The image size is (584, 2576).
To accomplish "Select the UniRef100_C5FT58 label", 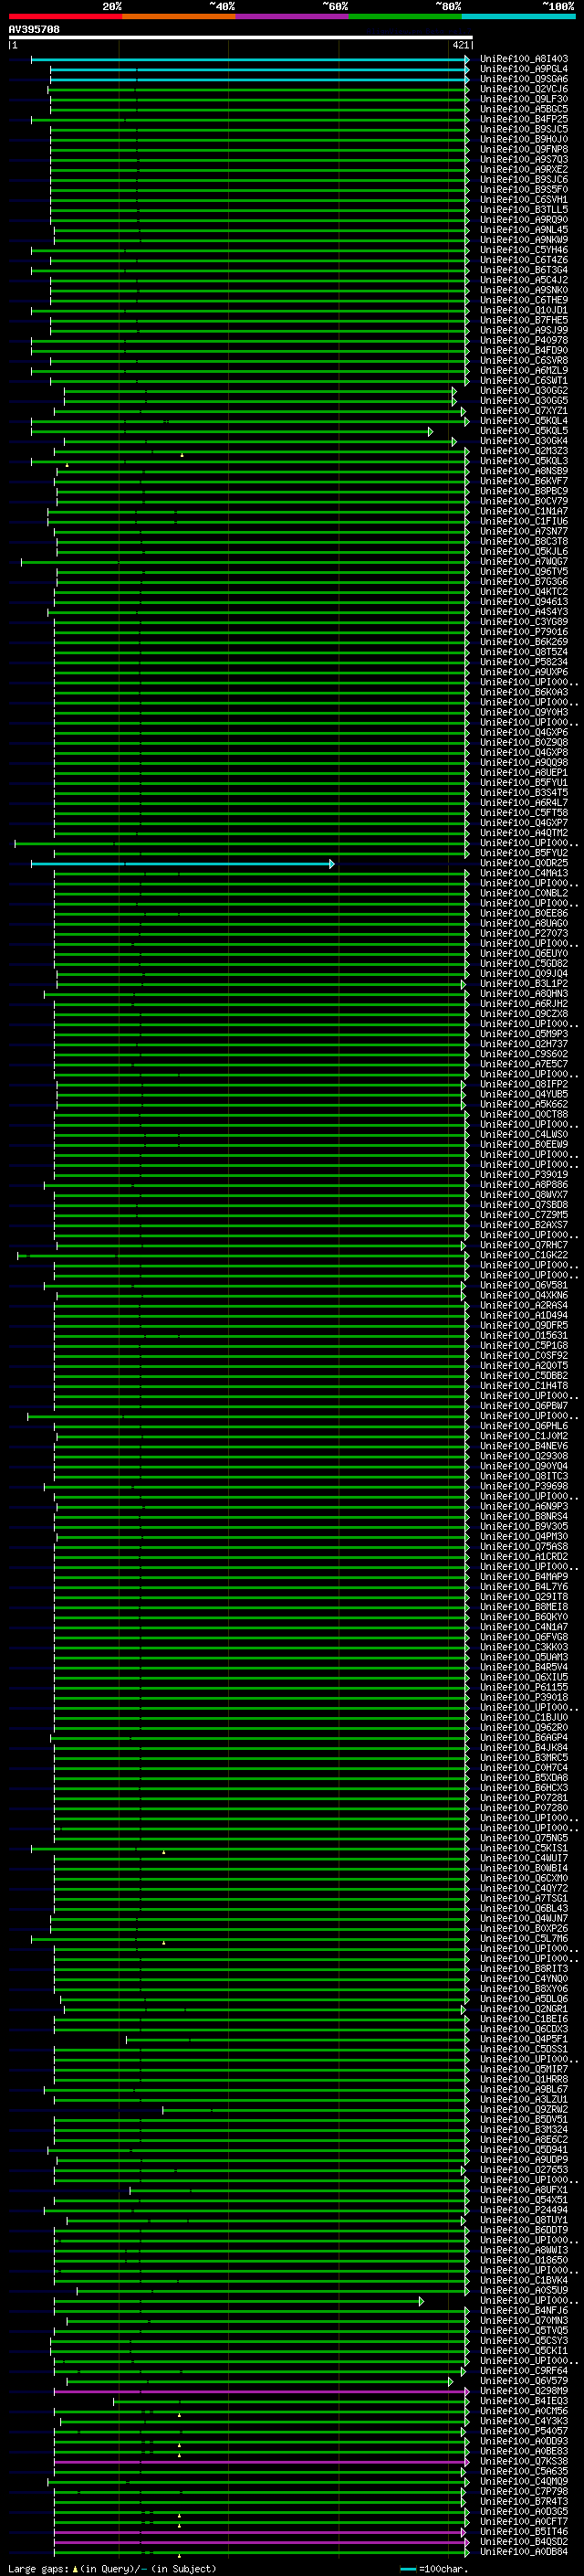I will (524, 813).
